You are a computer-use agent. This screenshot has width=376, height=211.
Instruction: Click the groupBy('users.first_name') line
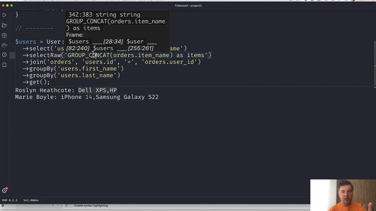pos(73,69)
